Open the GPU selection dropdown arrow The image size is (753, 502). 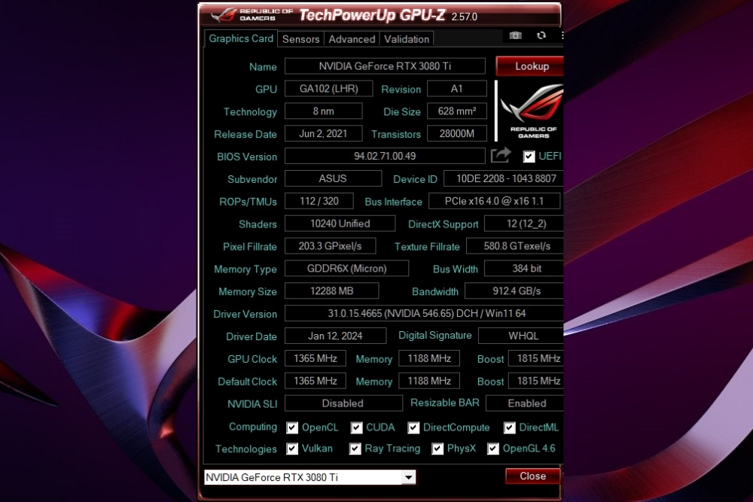pyautogui.click(x=409, y=477)
